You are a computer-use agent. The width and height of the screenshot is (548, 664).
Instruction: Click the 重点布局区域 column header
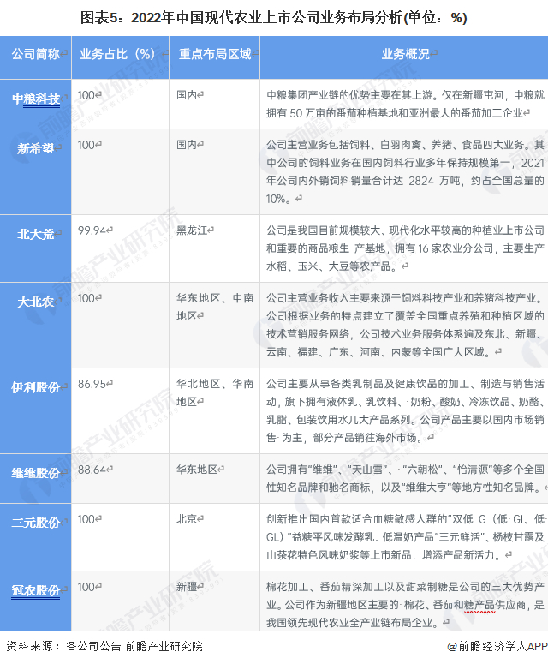[215, 57]
